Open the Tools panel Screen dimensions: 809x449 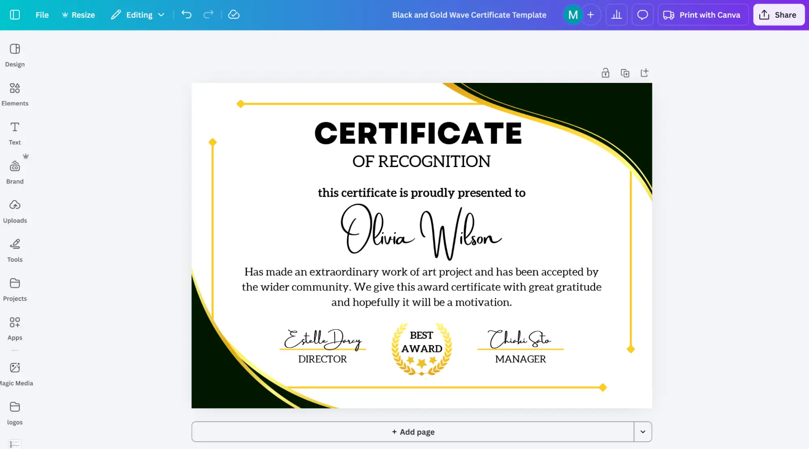(x=15, y=250)
